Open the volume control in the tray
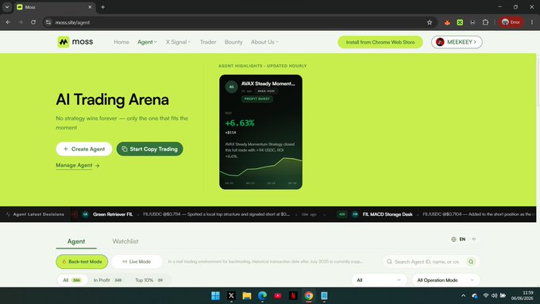Screen dimensions: 540x304 tap(494, 296)
